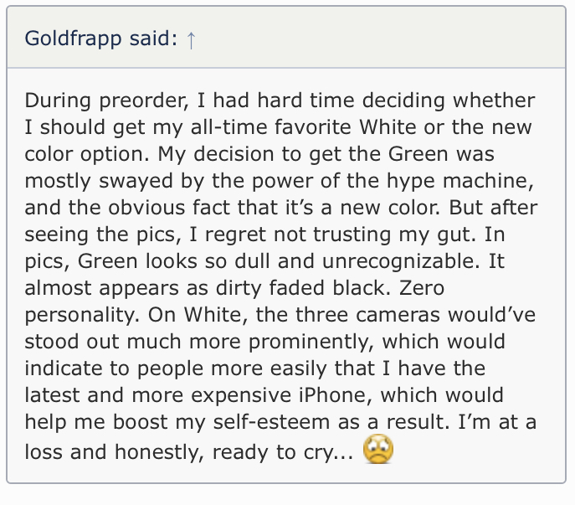Click the word "favorite" in the quote
Screen dimensions: 575x505
click(313, 127)
